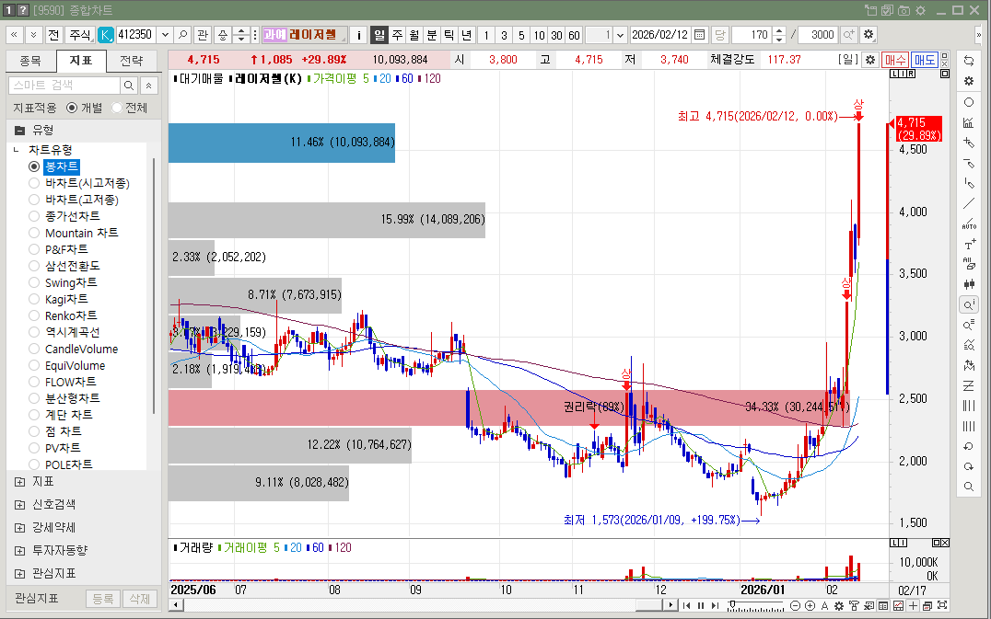Switch to 전략 tab
Screen dimensions: 991x619
(x=132, y=61)
